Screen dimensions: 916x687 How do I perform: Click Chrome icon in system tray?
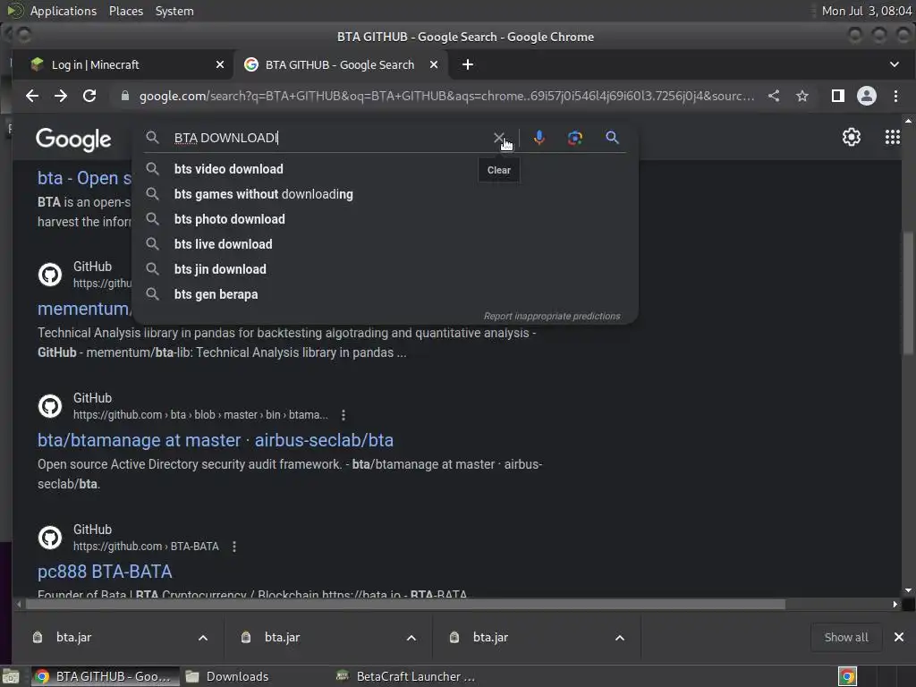coord(848,676)
